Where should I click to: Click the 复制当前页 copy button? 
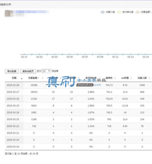click(28, 71)
